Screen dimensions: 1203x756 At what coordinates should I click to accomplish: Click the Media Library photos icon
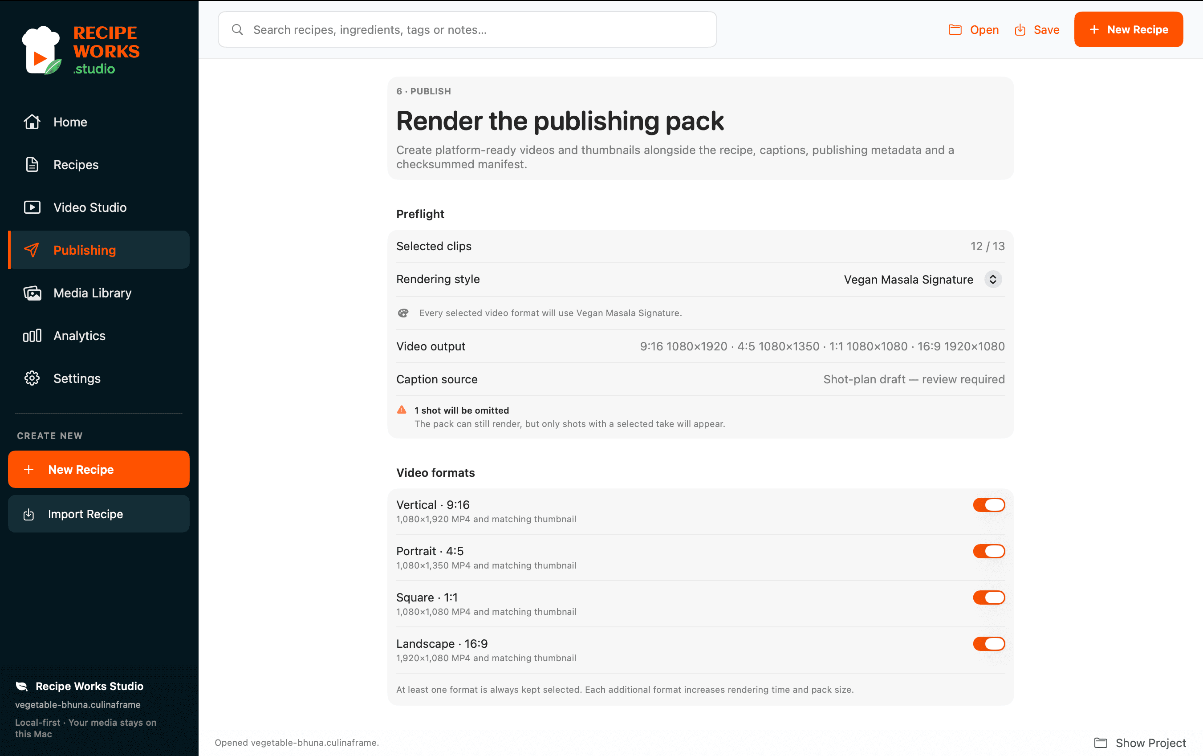click(x=32, y=293)
